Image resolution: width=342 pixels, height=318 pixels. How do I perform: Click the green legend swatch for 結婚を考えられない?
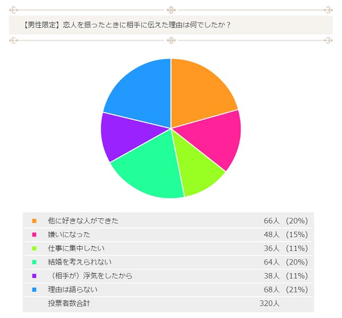click(34, 262)
